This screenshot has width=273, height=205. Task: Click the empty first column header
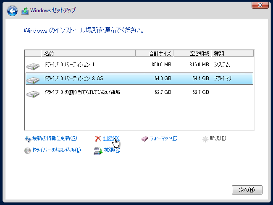click(x=33, y=54)
